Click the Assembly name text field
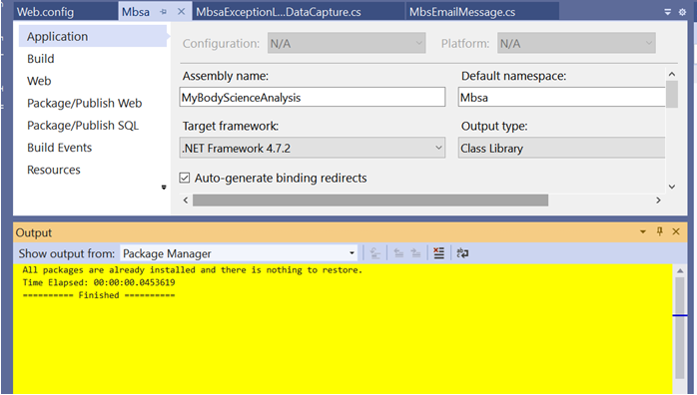Screen dimensions: 697x395 tap(312, 97)
